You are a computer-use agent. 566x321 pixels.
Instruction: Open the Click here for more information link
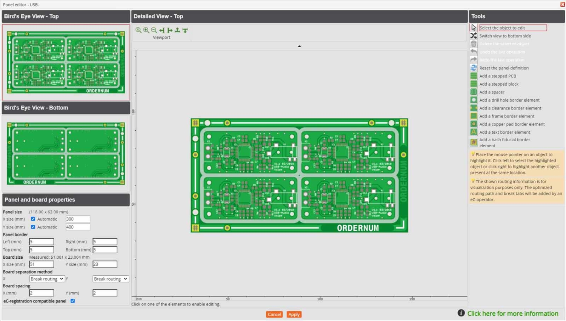[x=512, y=313]
